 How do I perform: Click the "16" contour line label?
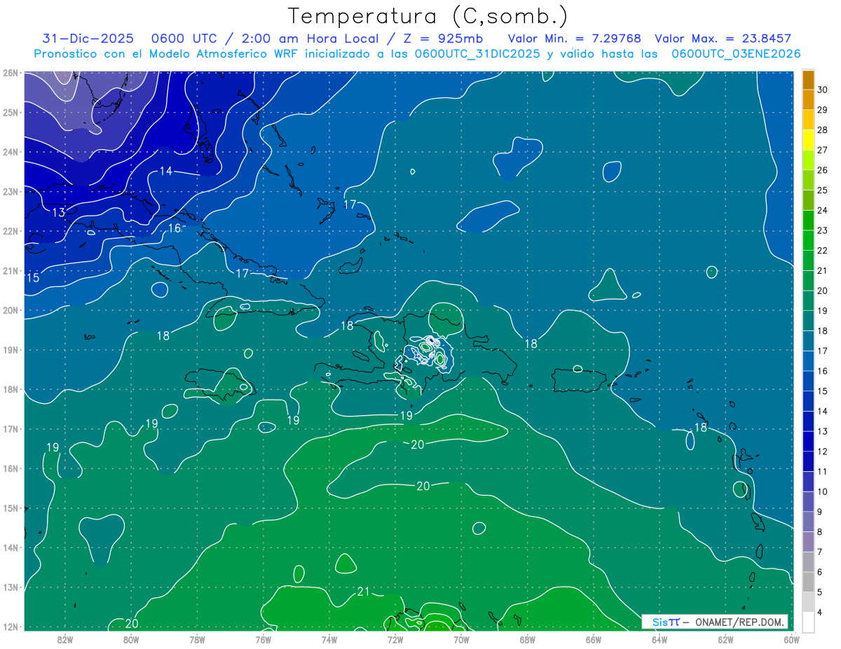pos(175,228)
